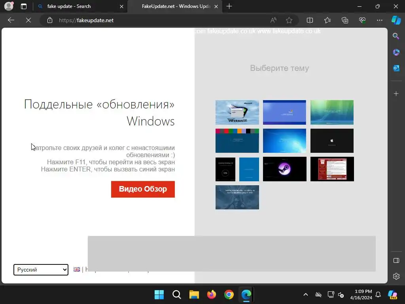Open the Edge profile avatar
The image size is (405, 304).
tap(9, 6)
